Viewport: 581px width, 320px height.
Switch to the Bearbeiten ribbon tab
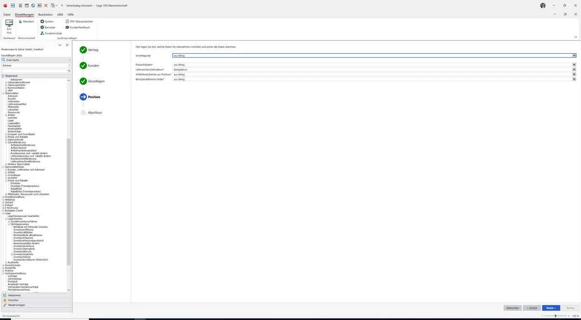[x=46, y=15]
